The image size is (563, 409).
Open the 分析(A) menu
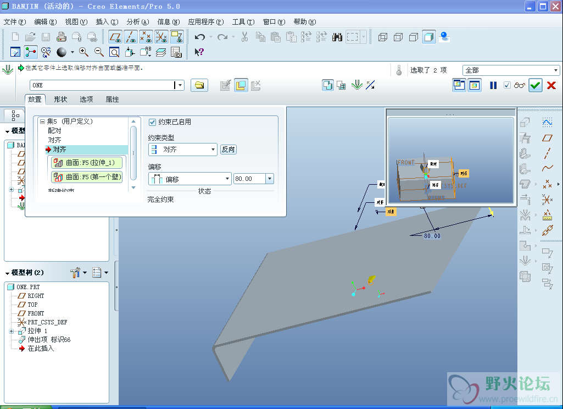(x=138, y=22)
